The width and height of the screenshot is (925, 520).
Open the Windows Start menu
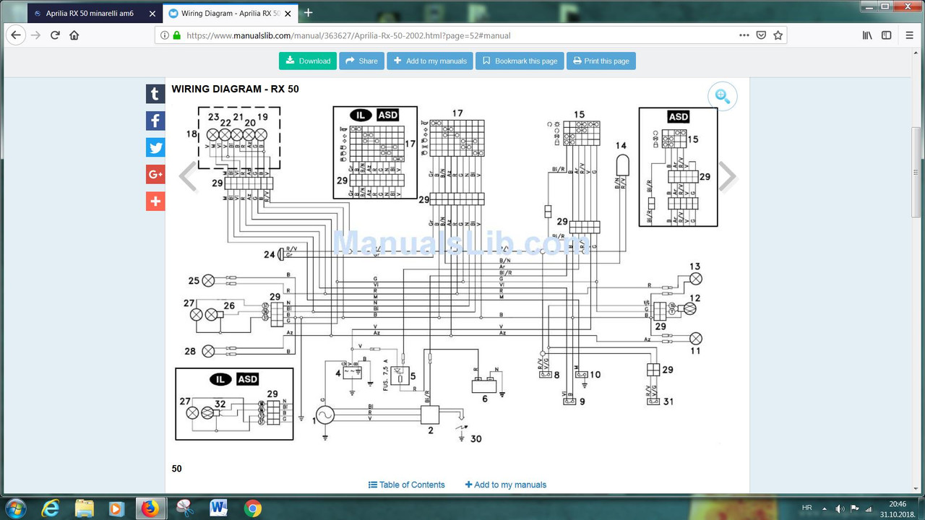pos(14,508)
